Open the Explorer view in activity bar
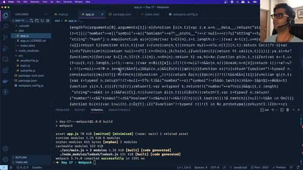Screen dimensions: 303x170 click(x=5, y=16)
